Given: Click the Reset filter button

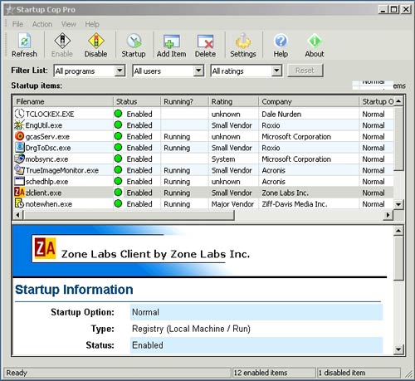Looking at the screenshot, I should [305, 71].
